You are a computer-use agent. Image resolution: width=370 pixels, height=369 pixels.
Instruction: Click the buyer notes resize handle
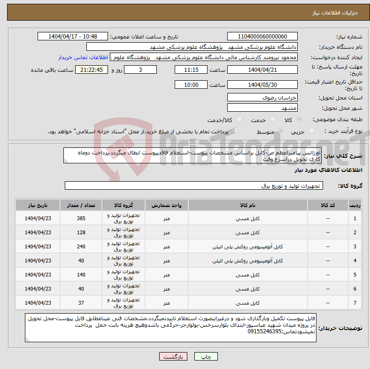[27, 340]
